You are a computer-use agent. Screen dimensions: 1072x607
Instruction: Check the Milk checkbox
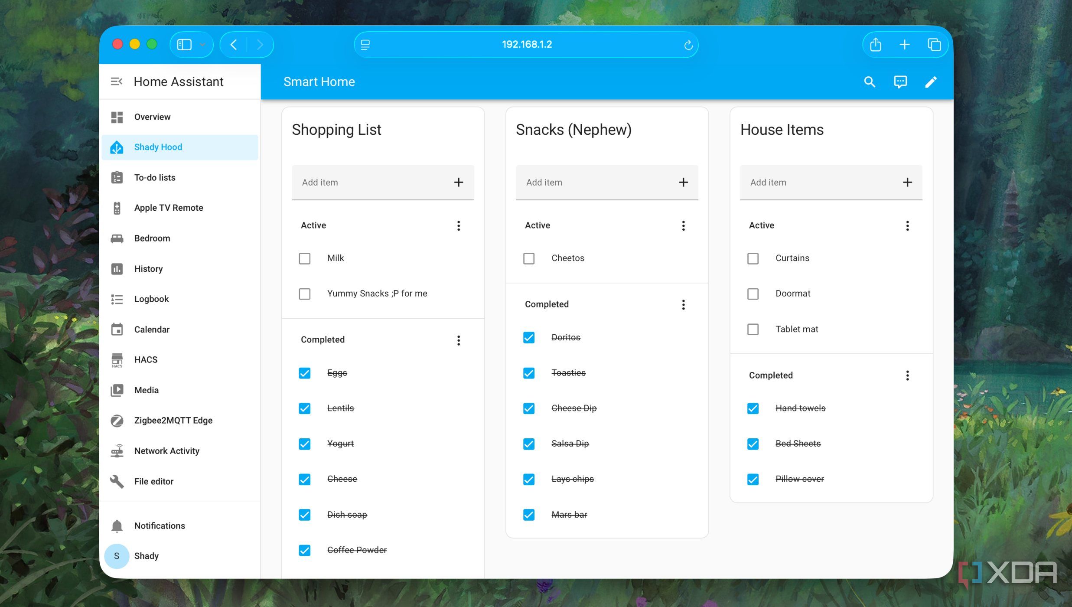click(304, 258)
